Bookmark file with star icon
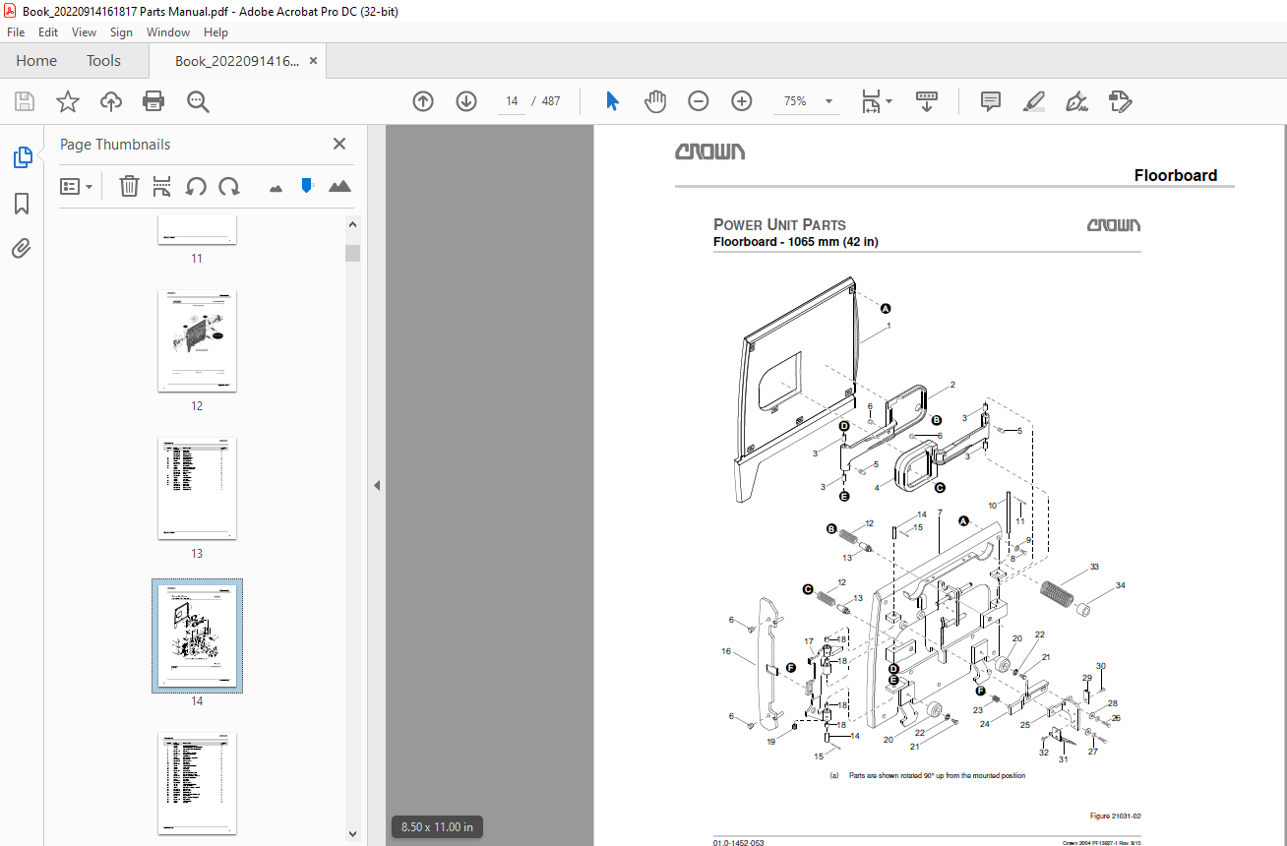The width and height of the screenshot is (1287, 846). [67, 101]
